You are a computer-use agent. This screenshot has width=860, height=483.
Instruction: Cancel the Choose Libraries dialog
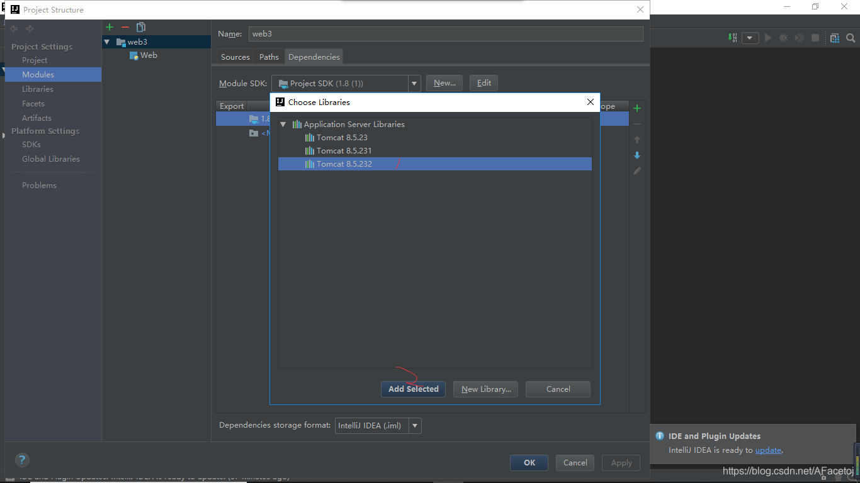558,389
